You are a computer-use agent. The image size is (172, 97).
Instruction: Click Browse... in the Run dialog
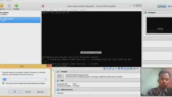point(41,92)
